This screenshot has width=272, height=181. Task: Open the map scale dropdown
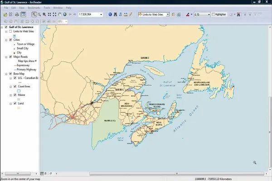coord(101,14)
